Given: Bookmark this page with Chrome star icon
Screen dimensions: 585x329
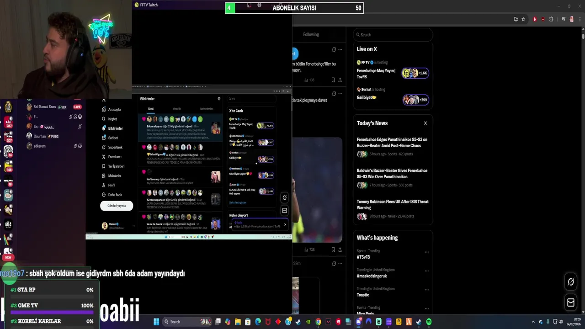Looking at the screenshot, I should (x=523, y=19).
